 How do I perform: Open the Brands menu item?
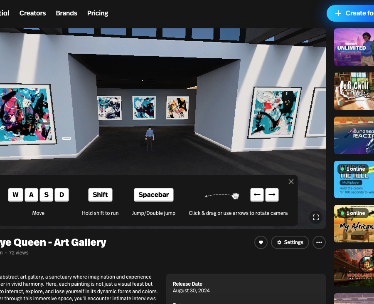click(x=66, y=13)
